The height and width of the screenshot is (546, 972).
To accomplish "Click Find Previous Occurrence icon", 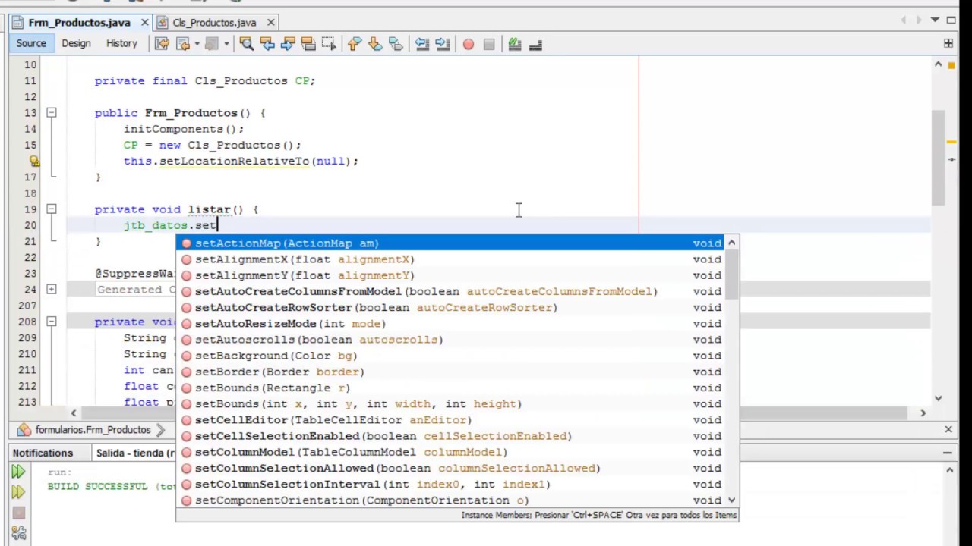I will [x=267, y=44].
